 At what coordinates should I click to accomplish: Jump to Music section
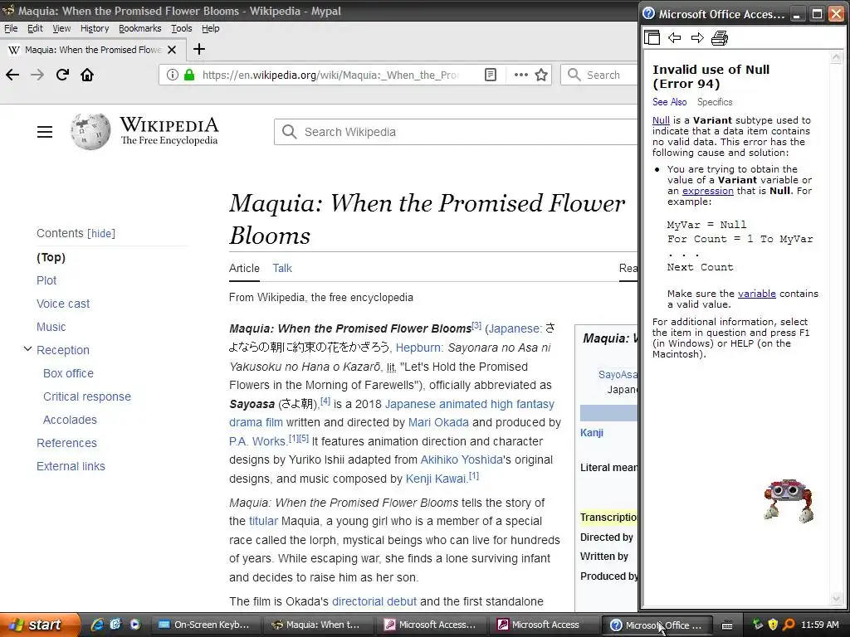point(51,327)
